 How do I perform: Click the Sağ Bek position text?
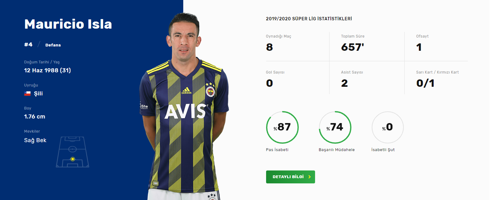click(35, 140)
